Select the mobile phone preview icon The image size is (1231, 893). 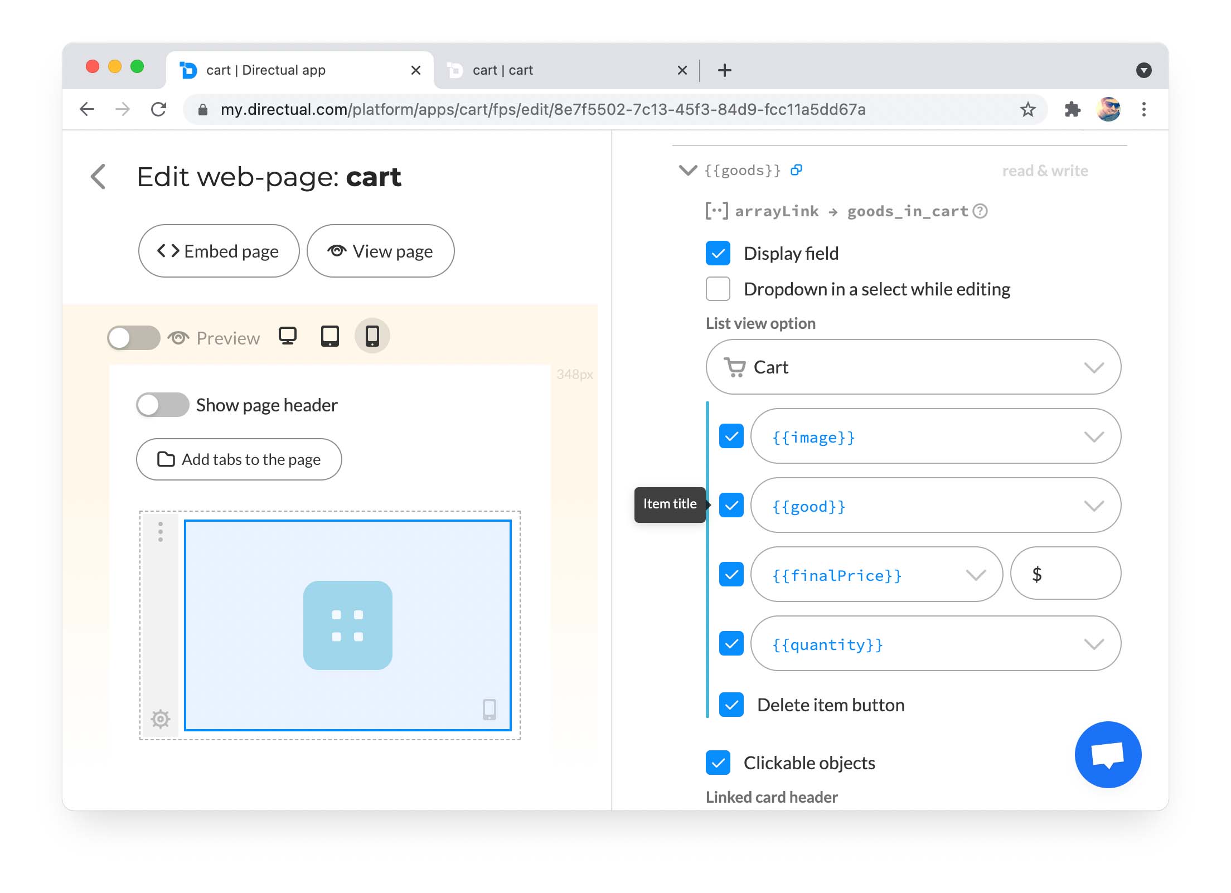[x=372, y=336]
